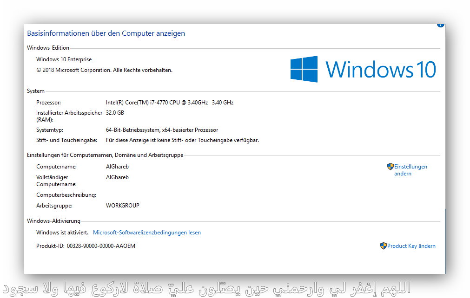This screenshot has height=298, width=470.
Task: Click the 64-Bit-Betriebssystem system type value
Action: (x=162, y=130)
